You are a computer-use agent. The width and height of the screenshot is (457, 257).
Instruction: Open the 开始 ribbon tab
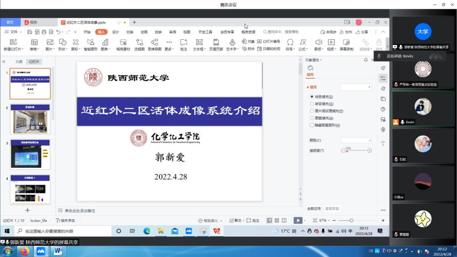click(87, 32)
